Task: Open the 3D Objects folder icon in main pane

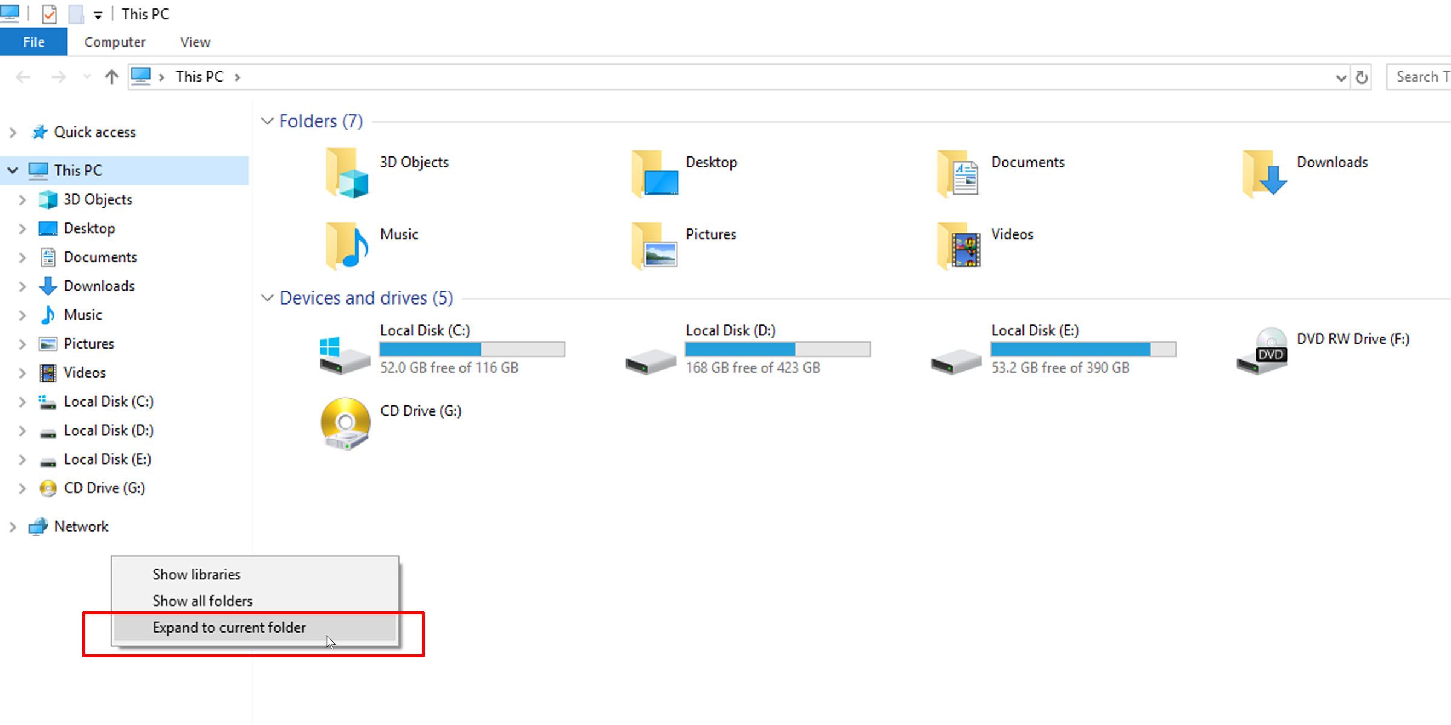Action: (x=346, y=173)
